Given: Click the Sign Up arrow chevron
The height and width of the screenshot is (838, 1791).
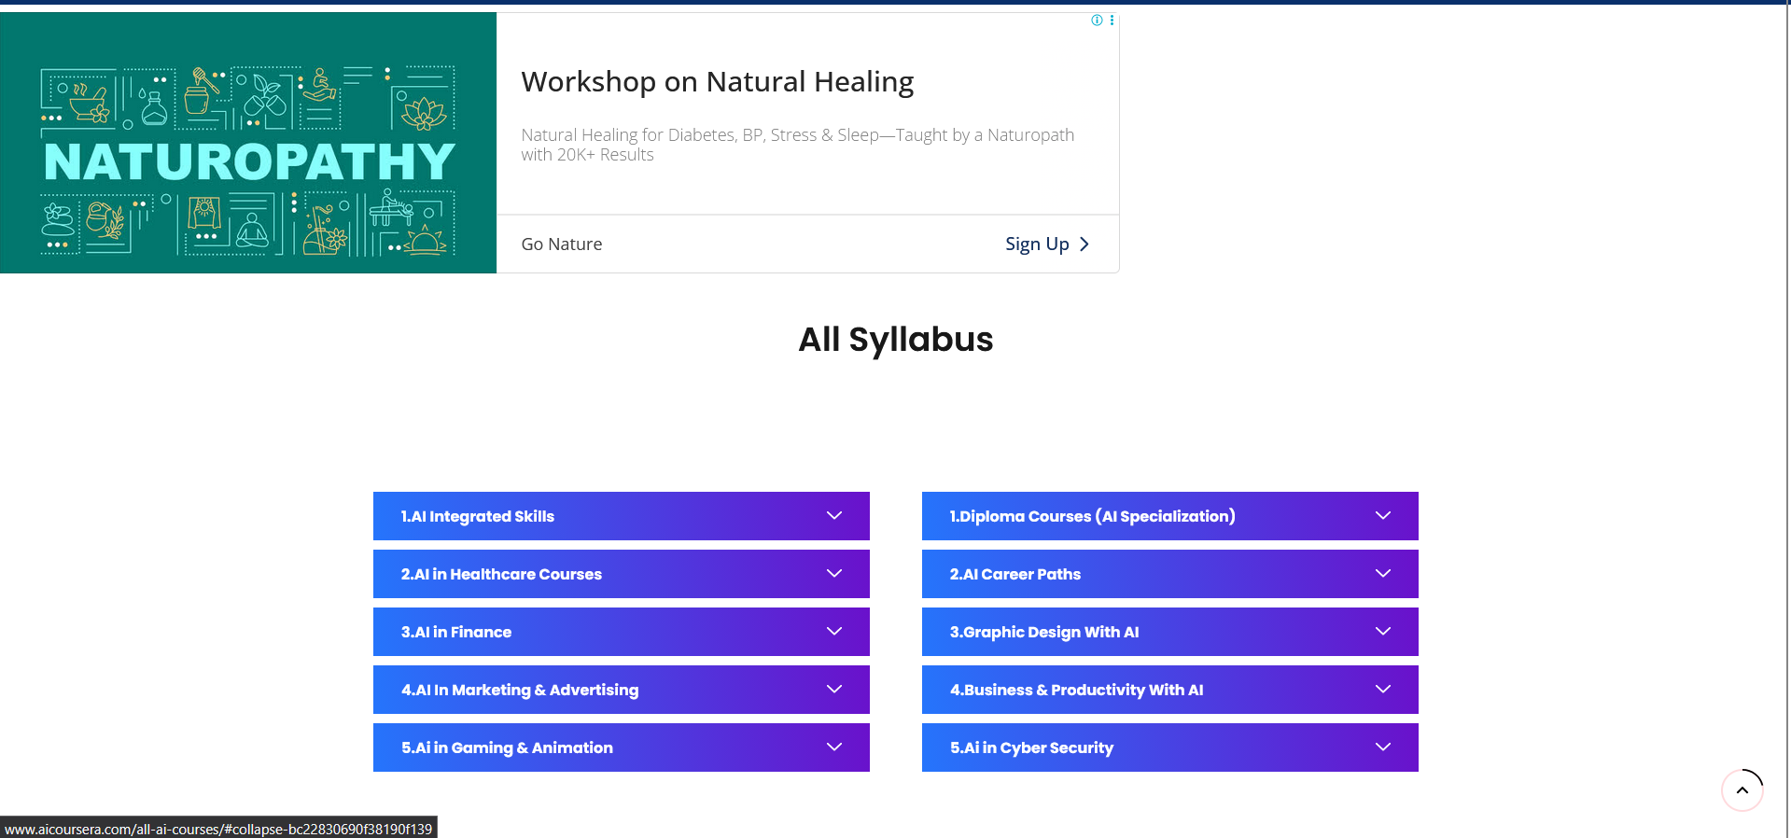Looking at the screenshot, I should click(1084, 244).
